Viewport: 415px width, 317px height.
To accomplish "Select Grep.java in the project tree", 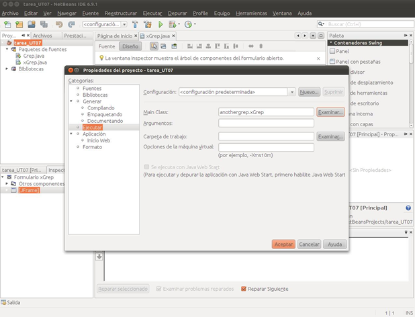I will [x=34, y=56].
